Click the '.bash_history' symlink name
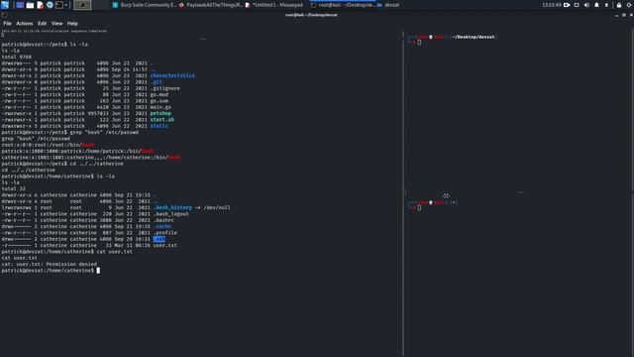Viewport: 634px width, 357px height. (172, 207)
